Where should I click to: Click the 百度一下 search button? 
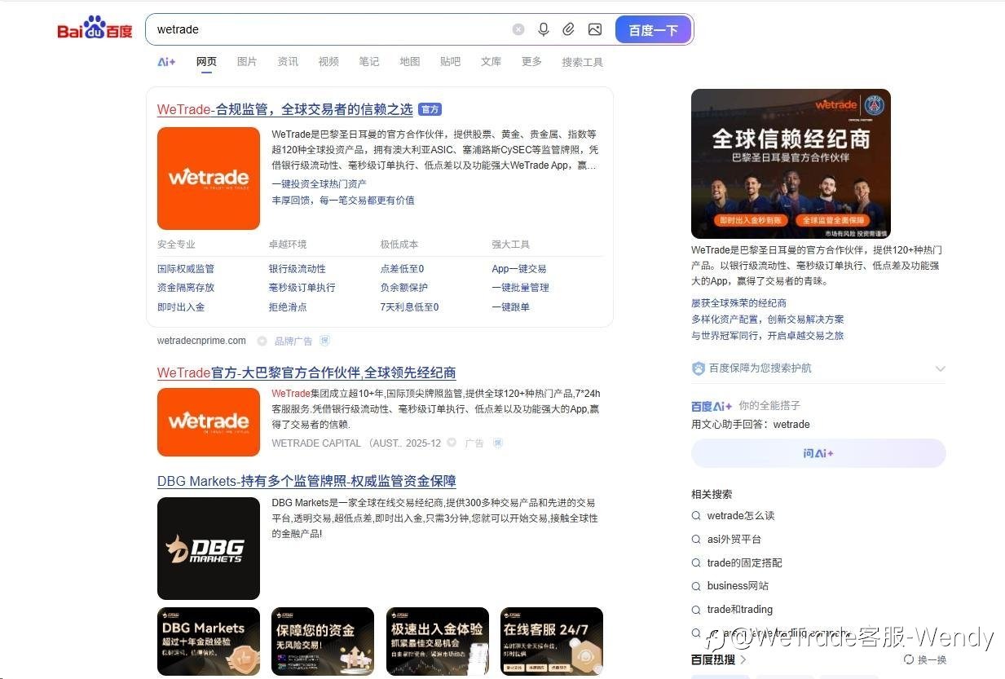click(x=654, y=30)
